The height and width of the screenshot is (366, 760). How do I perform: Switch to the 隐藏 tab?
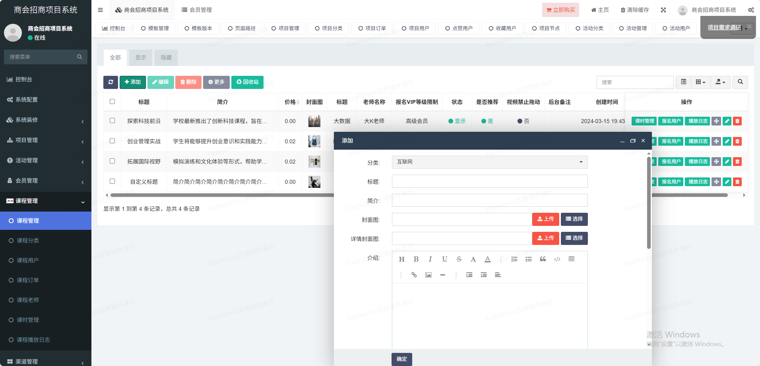coord(166,58)
